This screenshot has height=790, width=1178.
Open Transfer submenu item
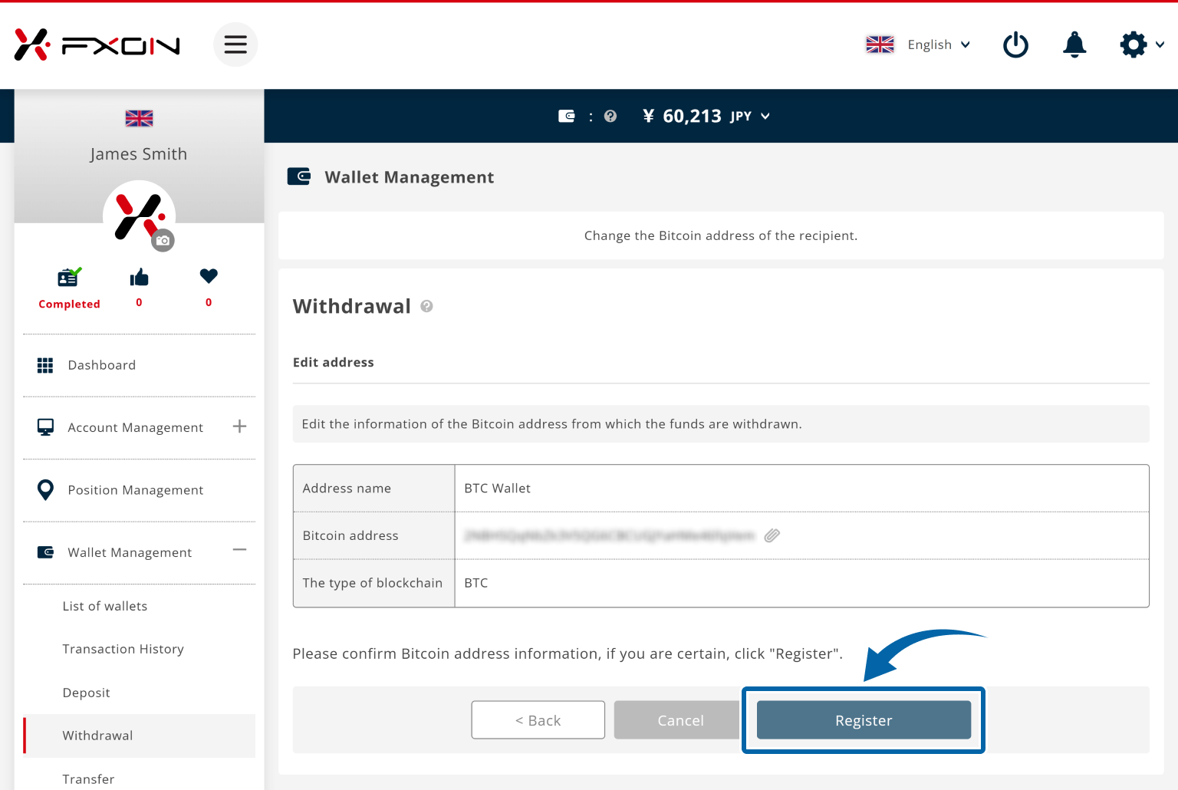tap(88, 779)
